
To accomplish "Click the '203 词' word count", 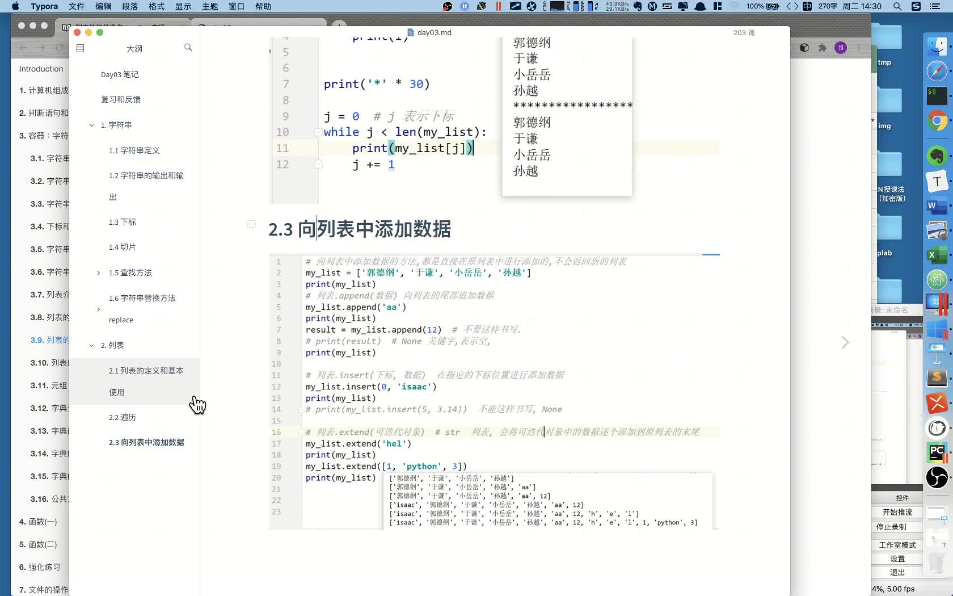I will pos(744,33).
